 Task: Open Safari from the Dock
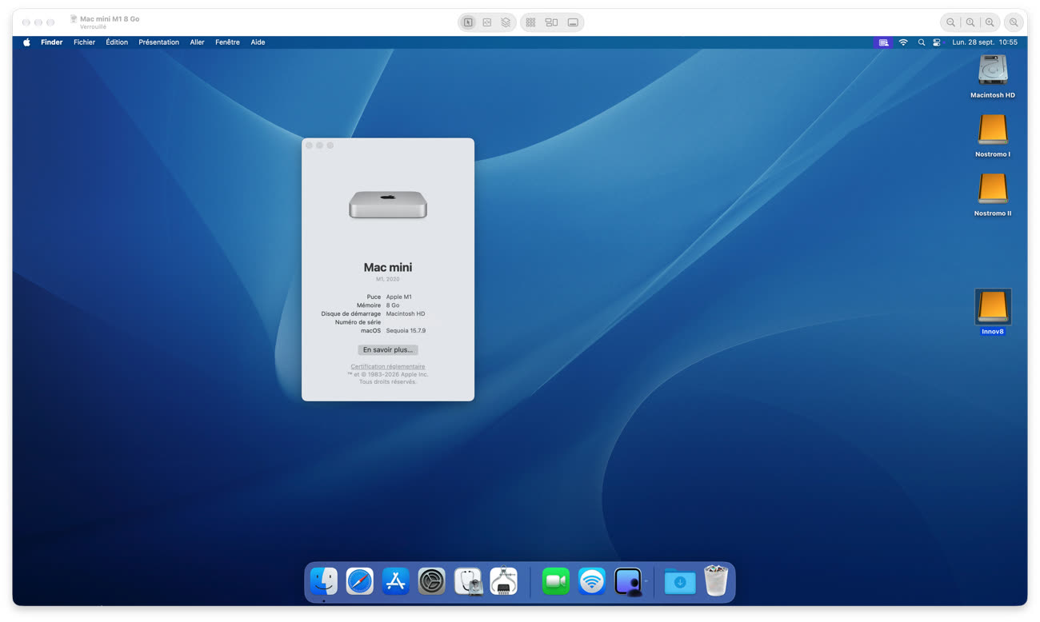[x=360, y=581]
